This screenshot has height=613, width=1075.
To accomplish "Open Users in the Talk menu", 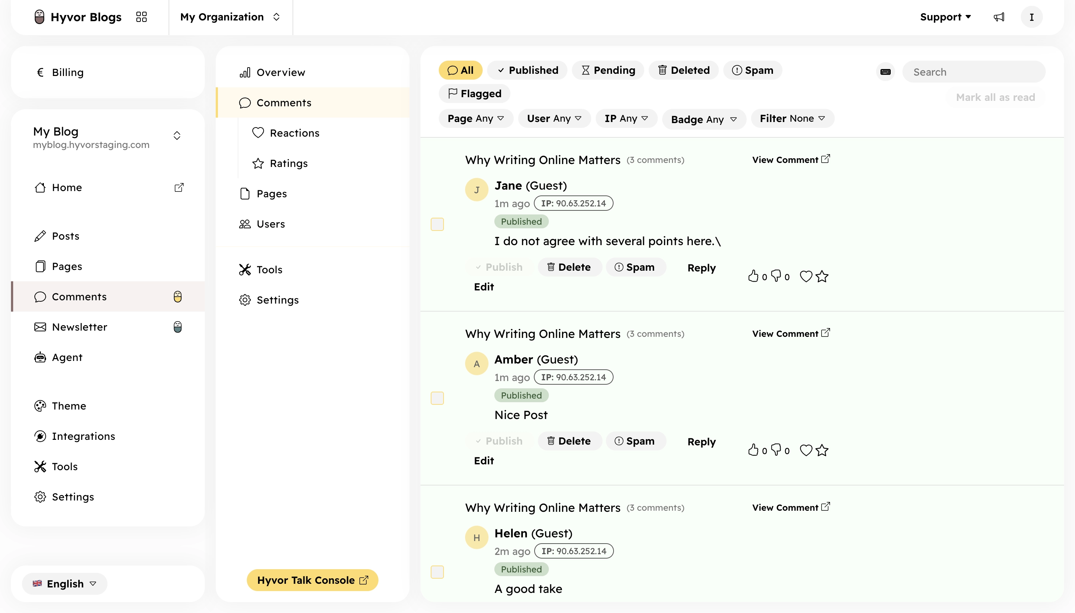I will (x=312, y=224).
